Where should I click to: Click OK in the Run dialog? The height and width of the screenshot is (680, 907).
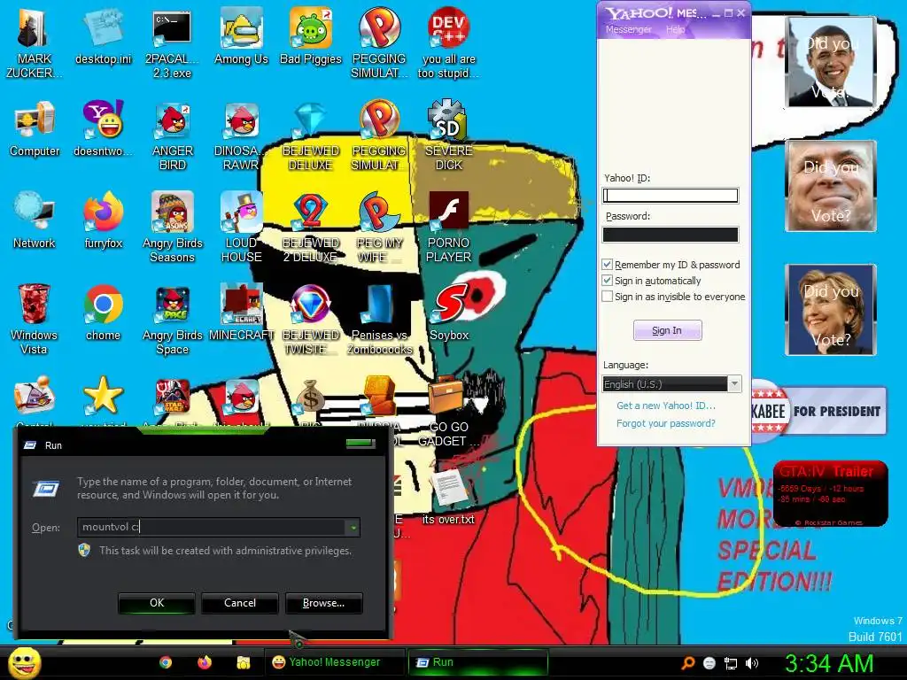(x=157, y=603)
